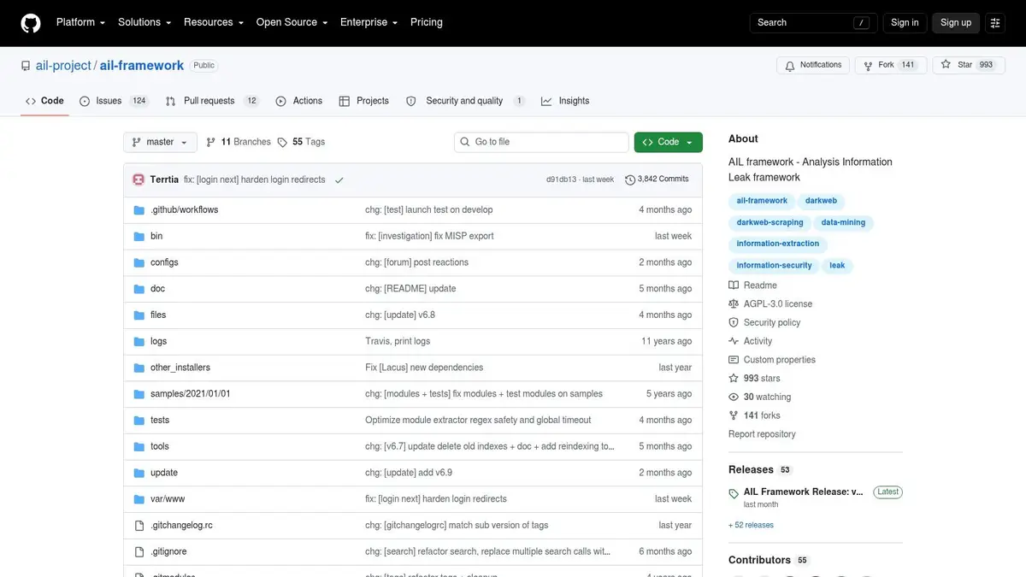Click the folder icon beside tests

click(x=139, y=421)
